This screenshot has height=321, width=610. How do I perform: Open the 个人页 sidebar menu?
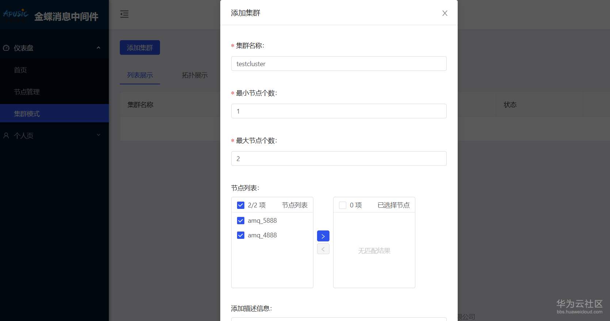(x=54, y=135)
